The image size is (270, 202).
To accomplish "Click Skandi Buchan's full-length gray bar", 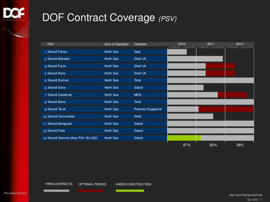I will click(211, 80).
